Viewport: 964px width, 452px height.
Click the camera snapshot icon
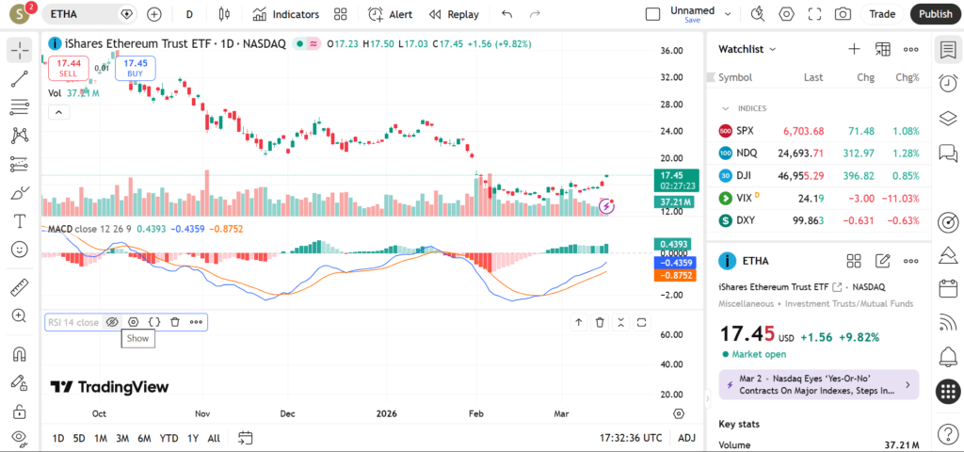coord(843,14)
